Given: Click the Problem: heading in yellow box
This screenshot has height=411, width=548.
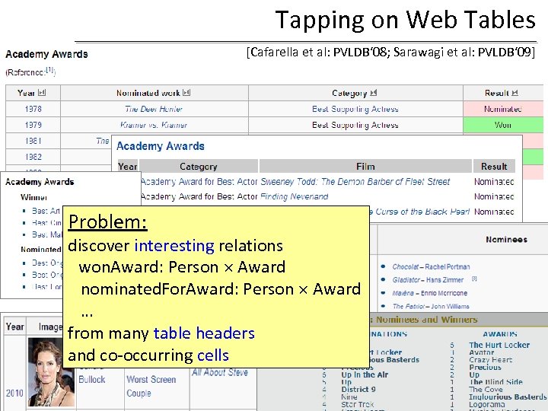Looking at the screenshot, I should [x=107, y=222].
